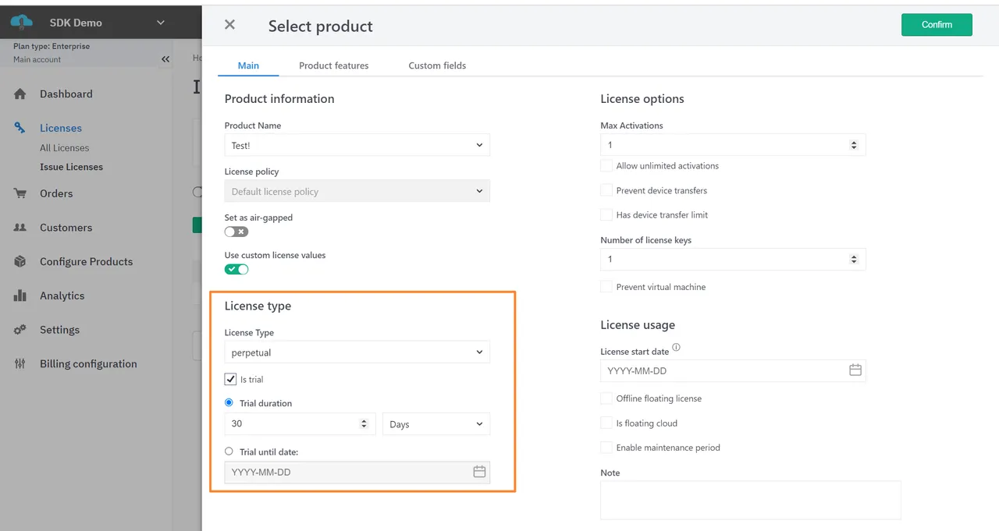This screenshot has height=531, width=999.
Task: Open Customers via the people icon
Action: coord(20,227)
